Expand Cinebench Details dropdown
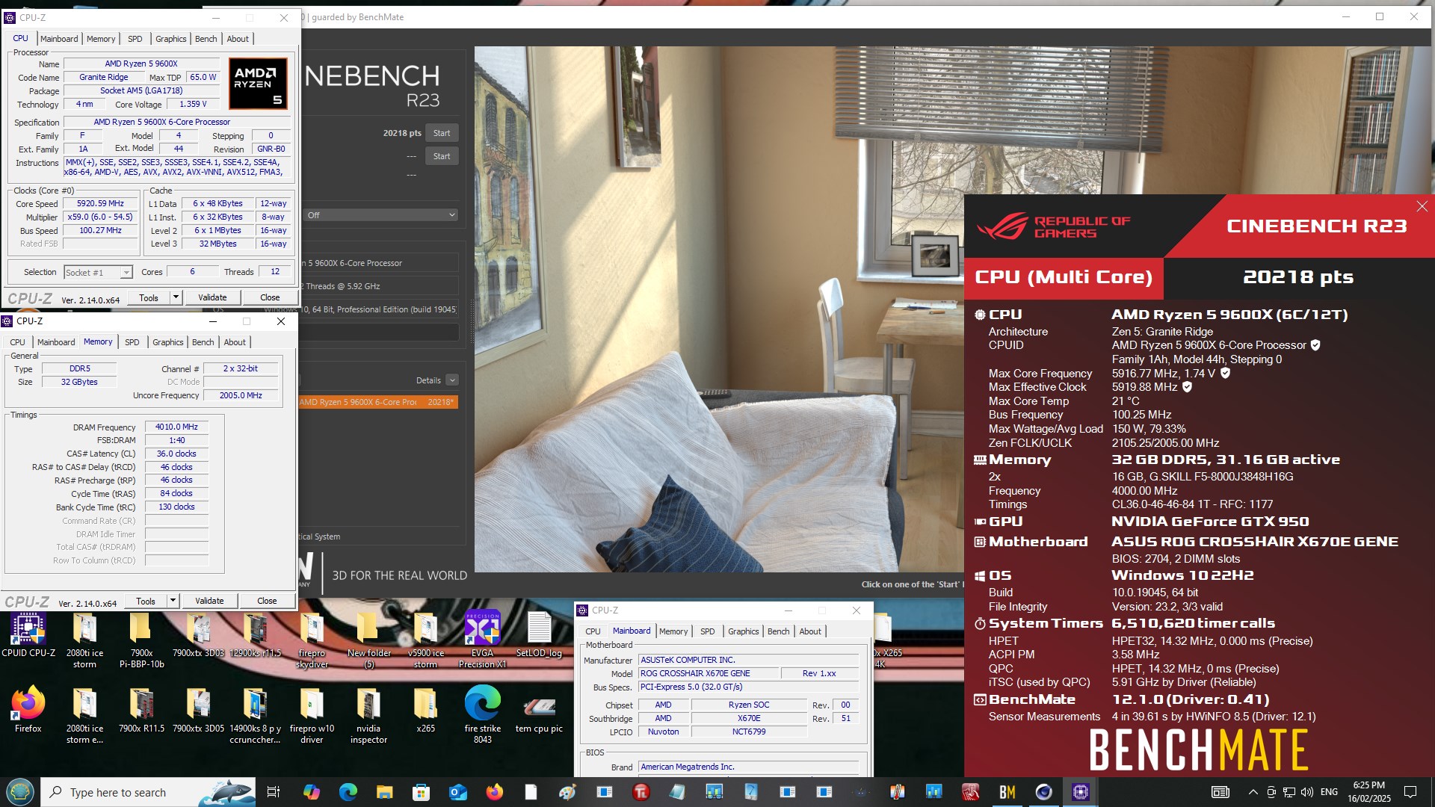 click(452, 380)
